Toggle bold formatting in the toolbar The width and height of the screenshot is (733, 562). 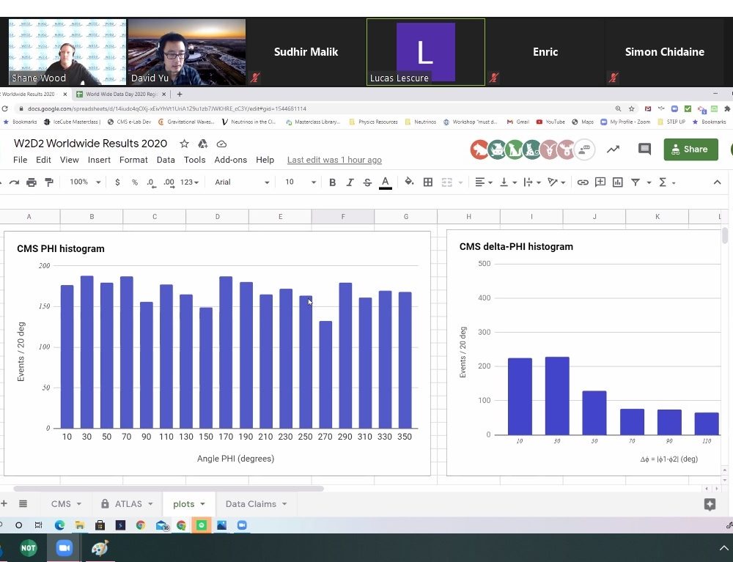pyautogui.click(x=332, y=182)
